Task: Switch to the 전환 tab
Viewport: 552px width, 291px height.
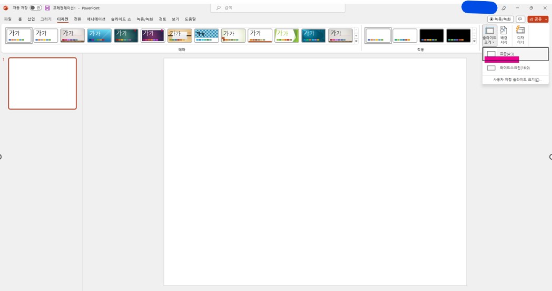Action: pyautogui.click(x=77, y=19)
